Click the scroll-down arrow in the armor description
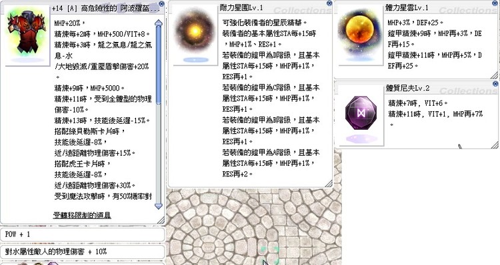Viewport: 500px width, 265px height. pyautogui.click(x=159, y=206)
